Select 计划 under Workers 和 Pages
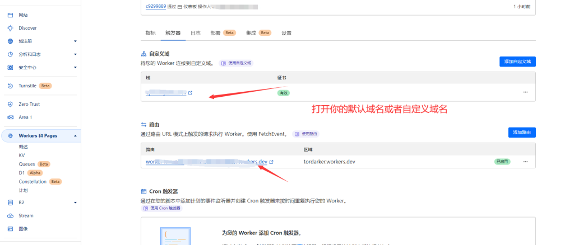Image resolution: width=574 pixels, height=245 pixels. coord(24,190)
